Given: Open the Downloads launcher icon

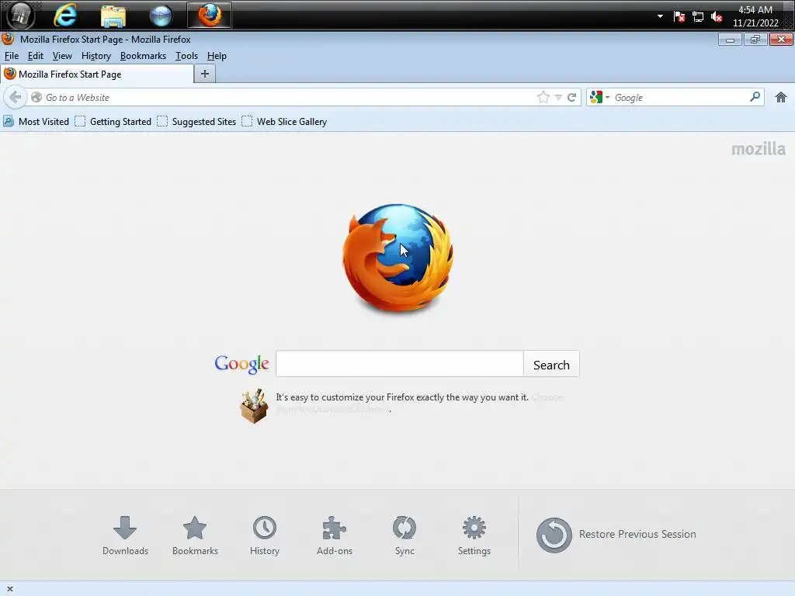Looking at the screenshot, I should (125, 535).
